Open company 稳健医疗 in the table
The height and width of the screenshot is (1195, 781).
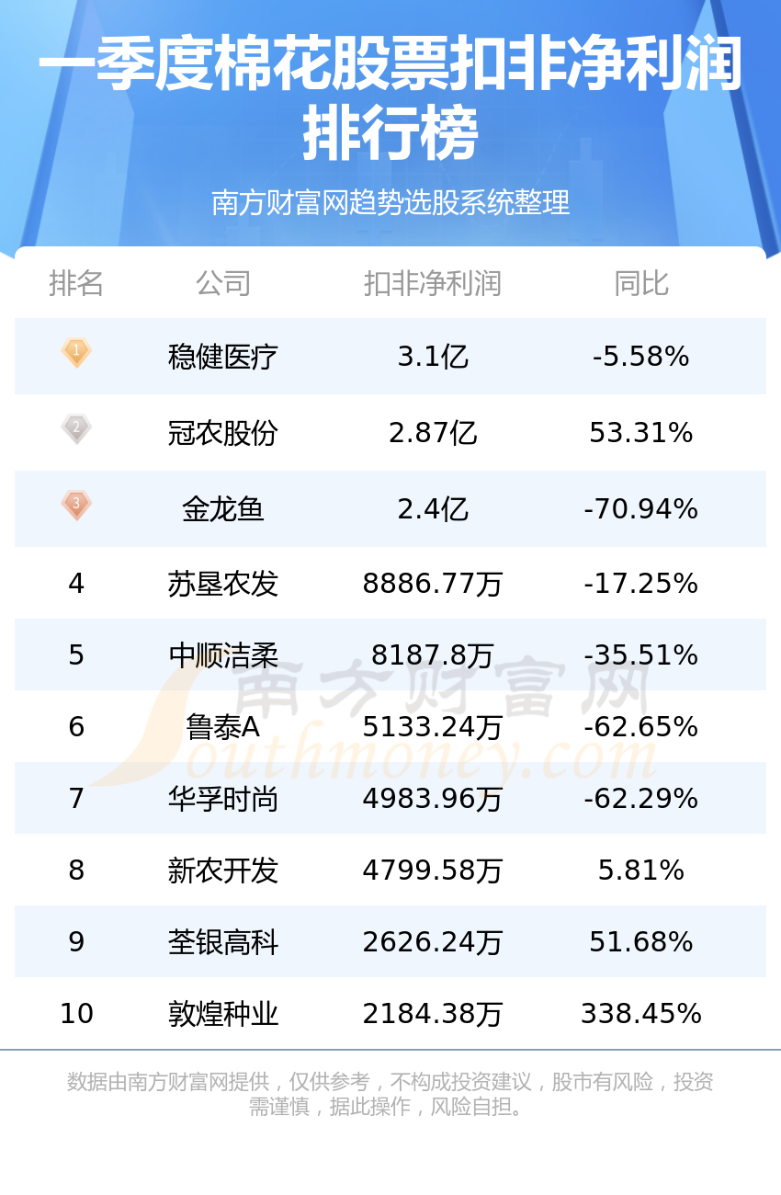[x=223, y=357]
